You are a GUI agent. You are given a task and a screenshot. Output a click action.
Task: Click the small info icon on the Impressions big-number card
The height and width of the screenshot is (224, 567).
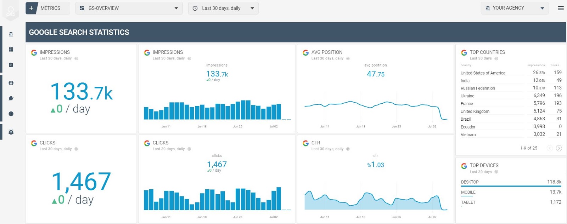(x=76, y=58)
